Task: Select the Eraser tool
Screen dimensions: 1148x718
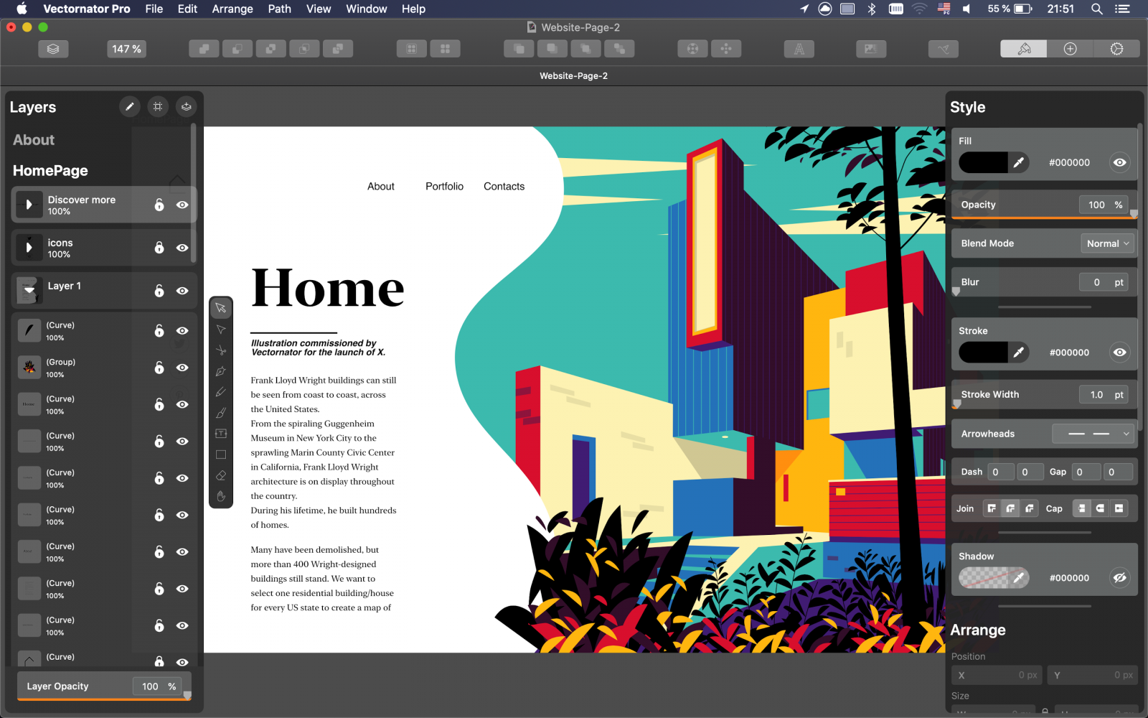Action: [221, 475]
